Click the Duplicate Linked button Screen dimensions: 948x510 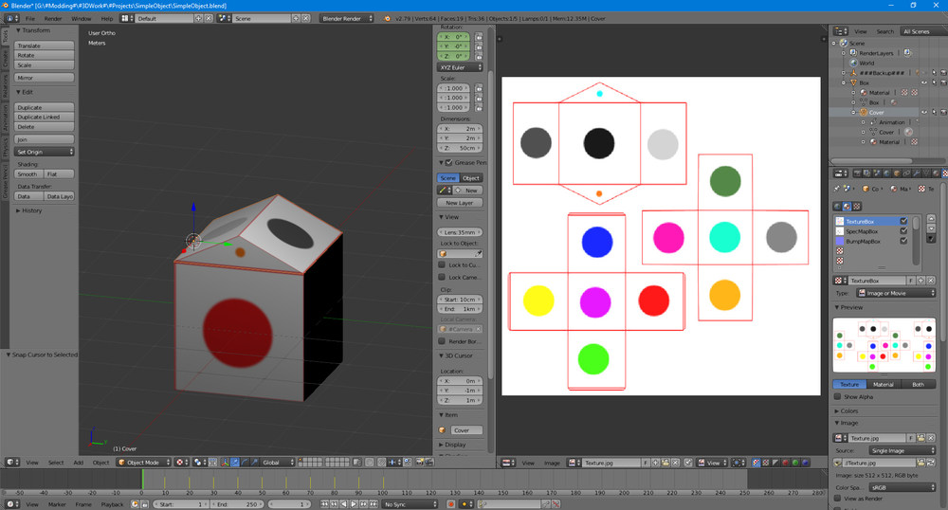45,118
